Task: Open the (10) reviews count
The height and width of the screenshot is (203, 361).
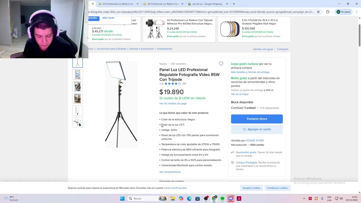Action: click(x=184, y=84)
